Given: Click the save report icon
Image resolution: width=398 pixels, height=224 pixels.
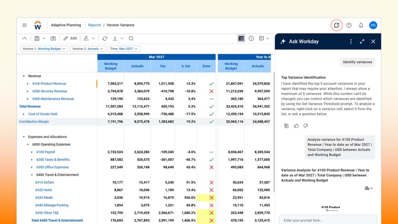Looking at the screenshot, I should pos(37,38).
